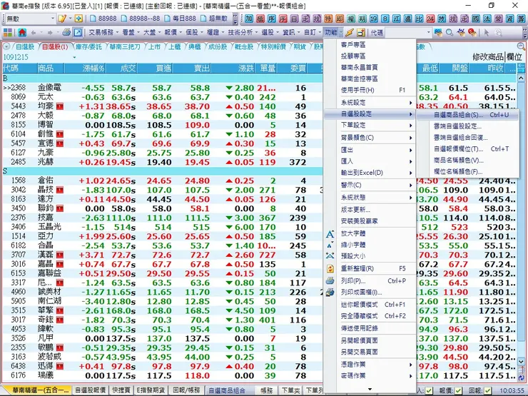Click the green 期 toolbar icon
Viewport: 528px width, 396px height.
coord(362,19)
